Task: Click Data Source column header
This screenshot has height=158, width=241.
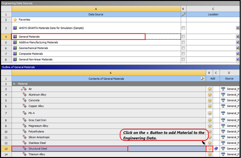Action: tap(96, 14)
